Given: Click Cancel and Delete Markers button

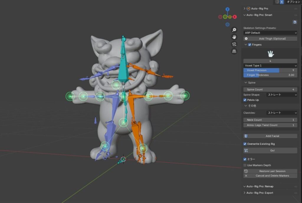Looking at the screenshot, I should 270,176.
